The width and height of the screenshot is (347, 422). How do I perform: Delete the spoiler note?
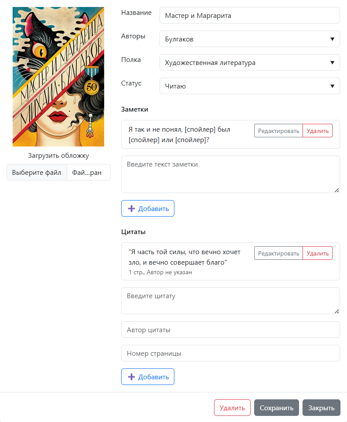tap(317, 131)
